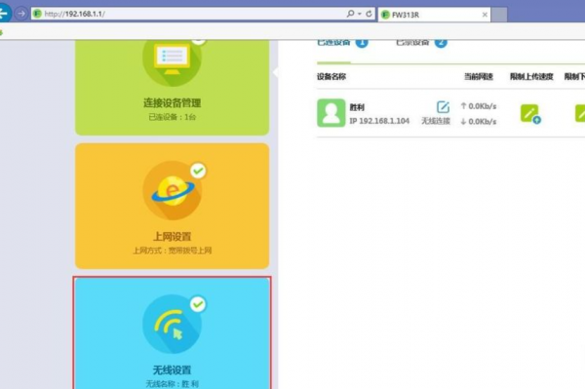This screenshot has height=389, width=585.
Task: Click the Wi-Fi wireless settings icon
Action: click(x=172, y=324)
